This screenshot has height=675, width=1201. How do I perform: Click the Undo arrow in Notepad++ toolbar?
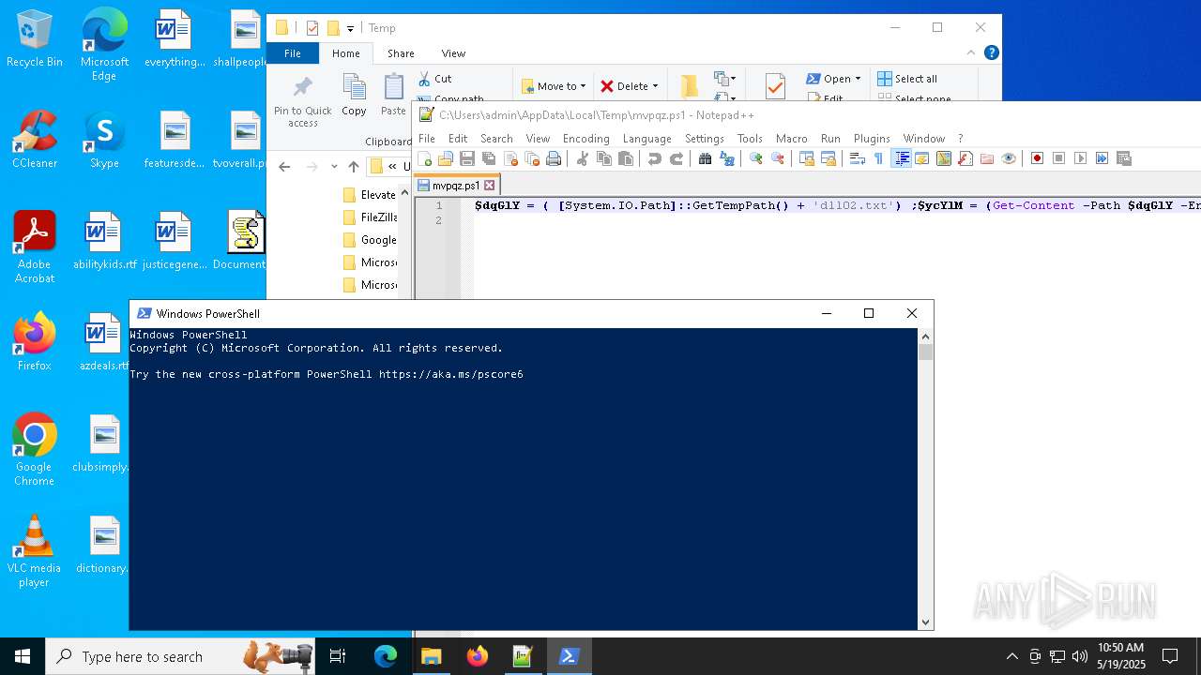[x=655, y=158]
